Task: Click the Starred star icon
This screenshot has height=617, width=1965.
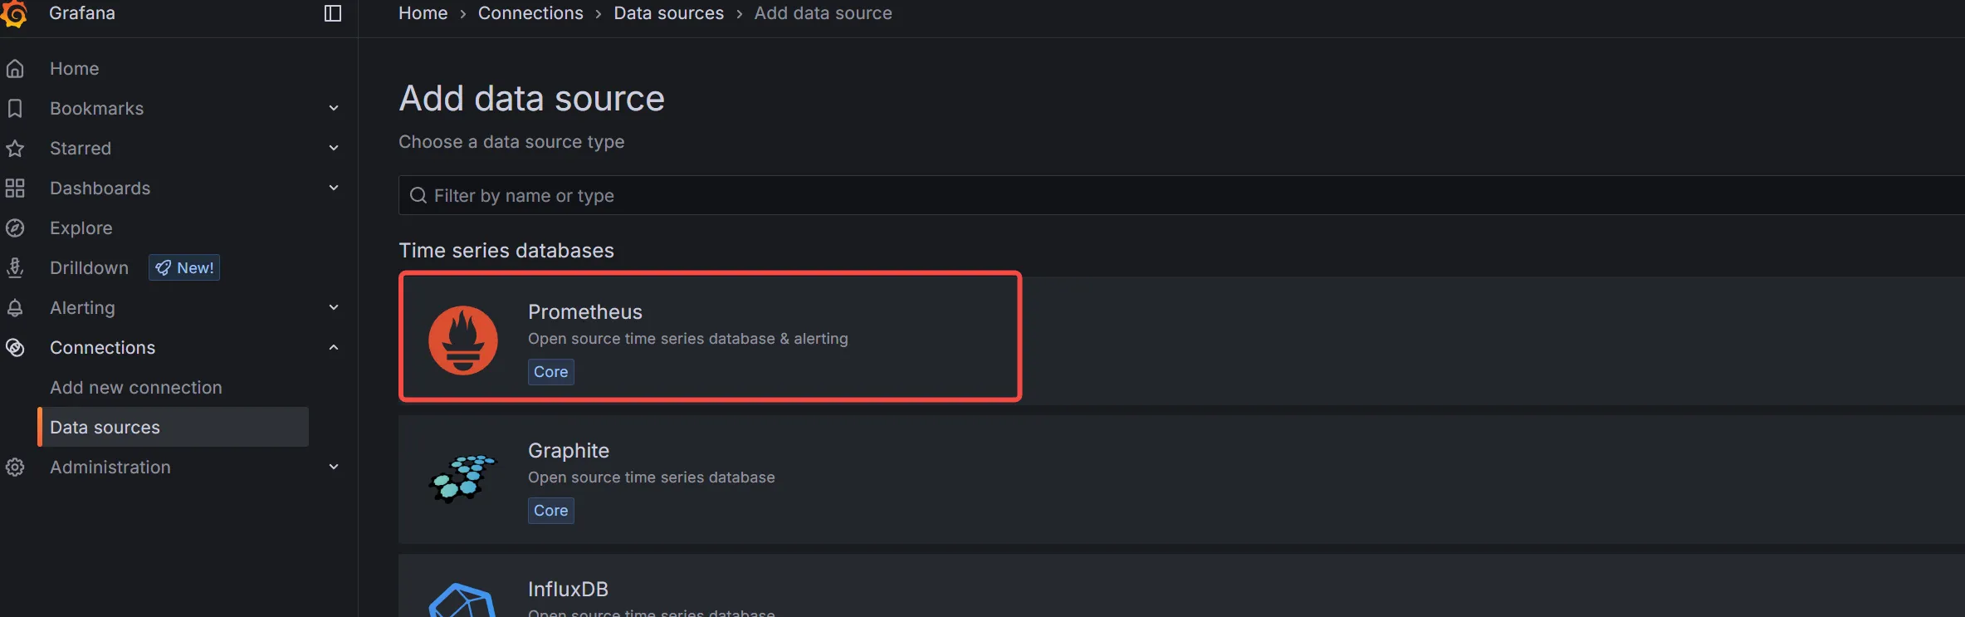Action: (15, 149)
